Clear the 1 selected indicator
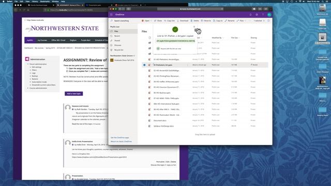Image resolution: width=331 pixels, height=186 pixels. pos(264,21)
